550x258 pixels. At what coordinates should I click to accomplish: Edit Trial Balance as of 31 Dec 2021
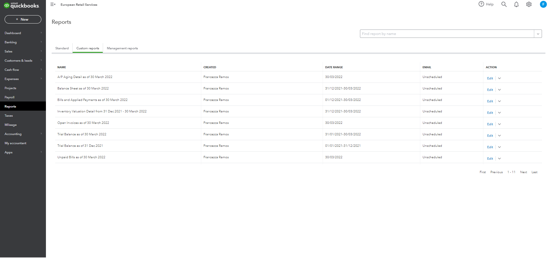pos(490,147)
